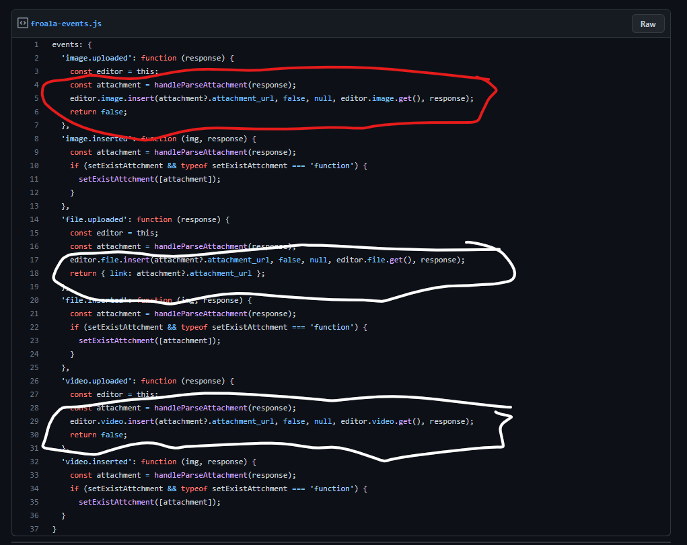Click the 'events: {' text
This screenshot has width=687, height=545.
click(72, 44)
